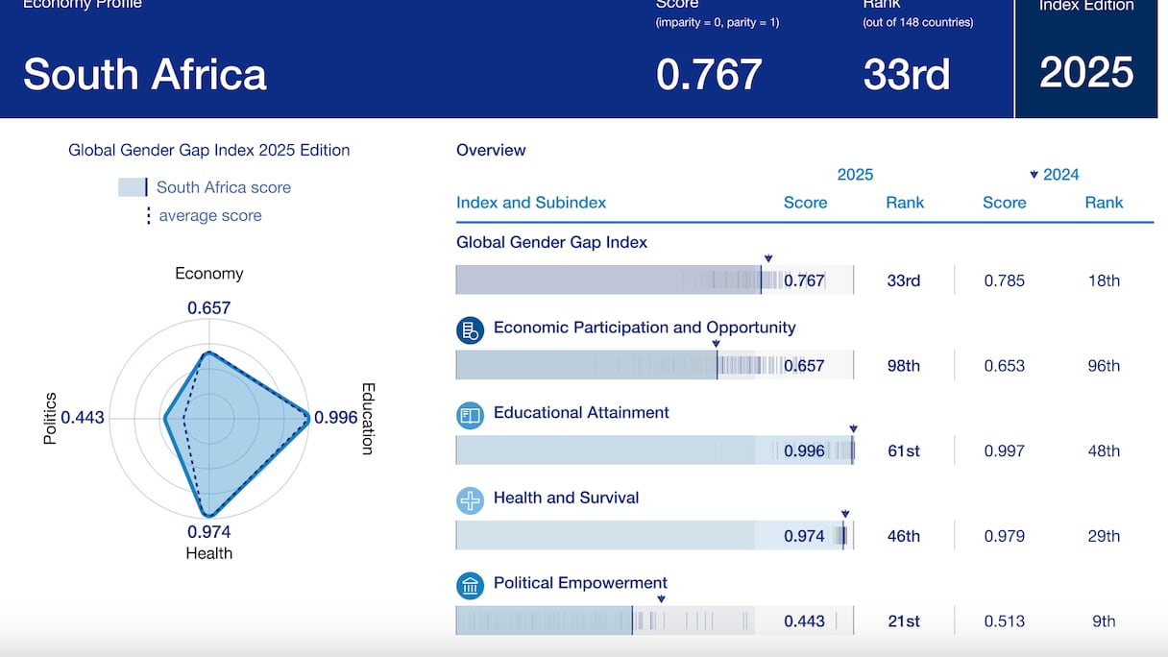
Task: Click the 2025 Index Edition box
Action: pyautogui.click(x=1086, y=60)
